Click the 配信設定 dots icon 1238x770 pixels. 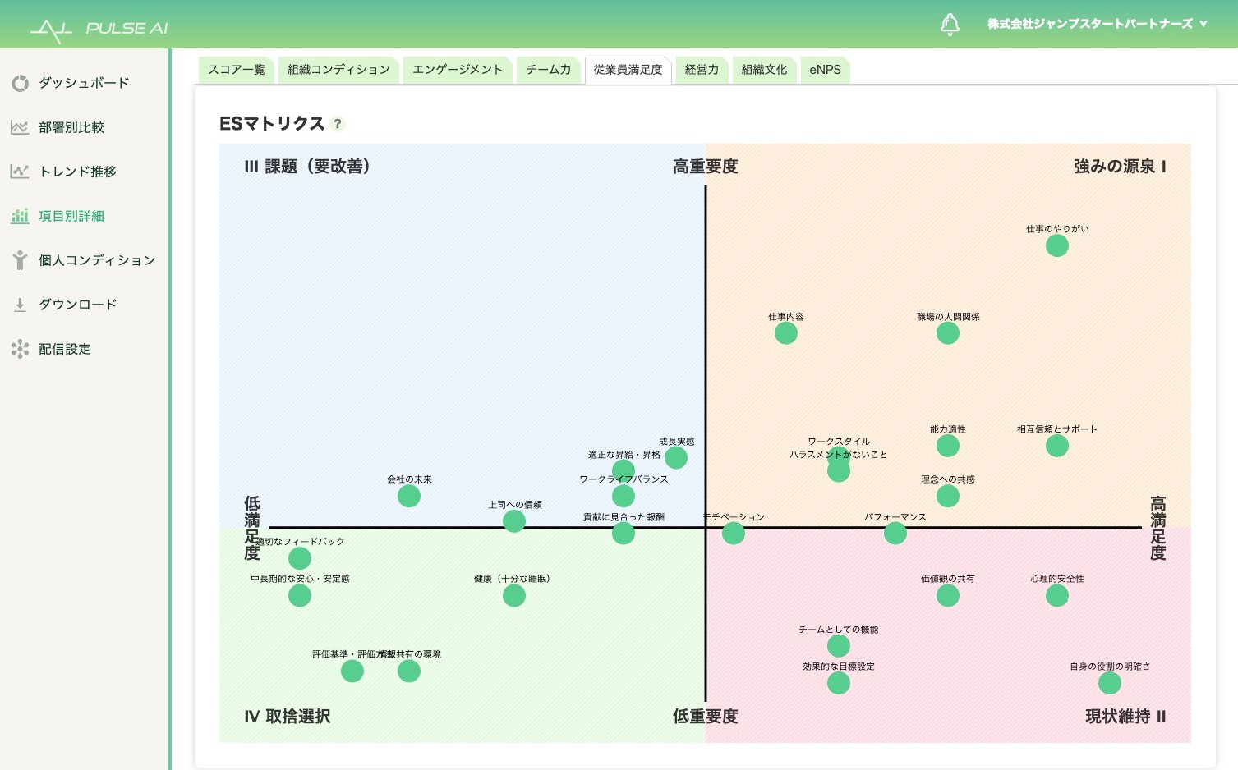click(20, 349)
